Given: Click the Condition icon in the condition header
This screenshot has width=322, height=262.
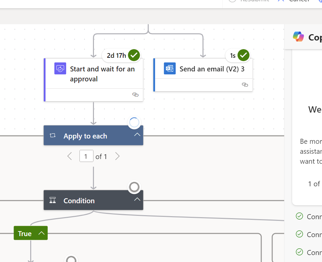Looking at the screenshot, I should [52, 200].
